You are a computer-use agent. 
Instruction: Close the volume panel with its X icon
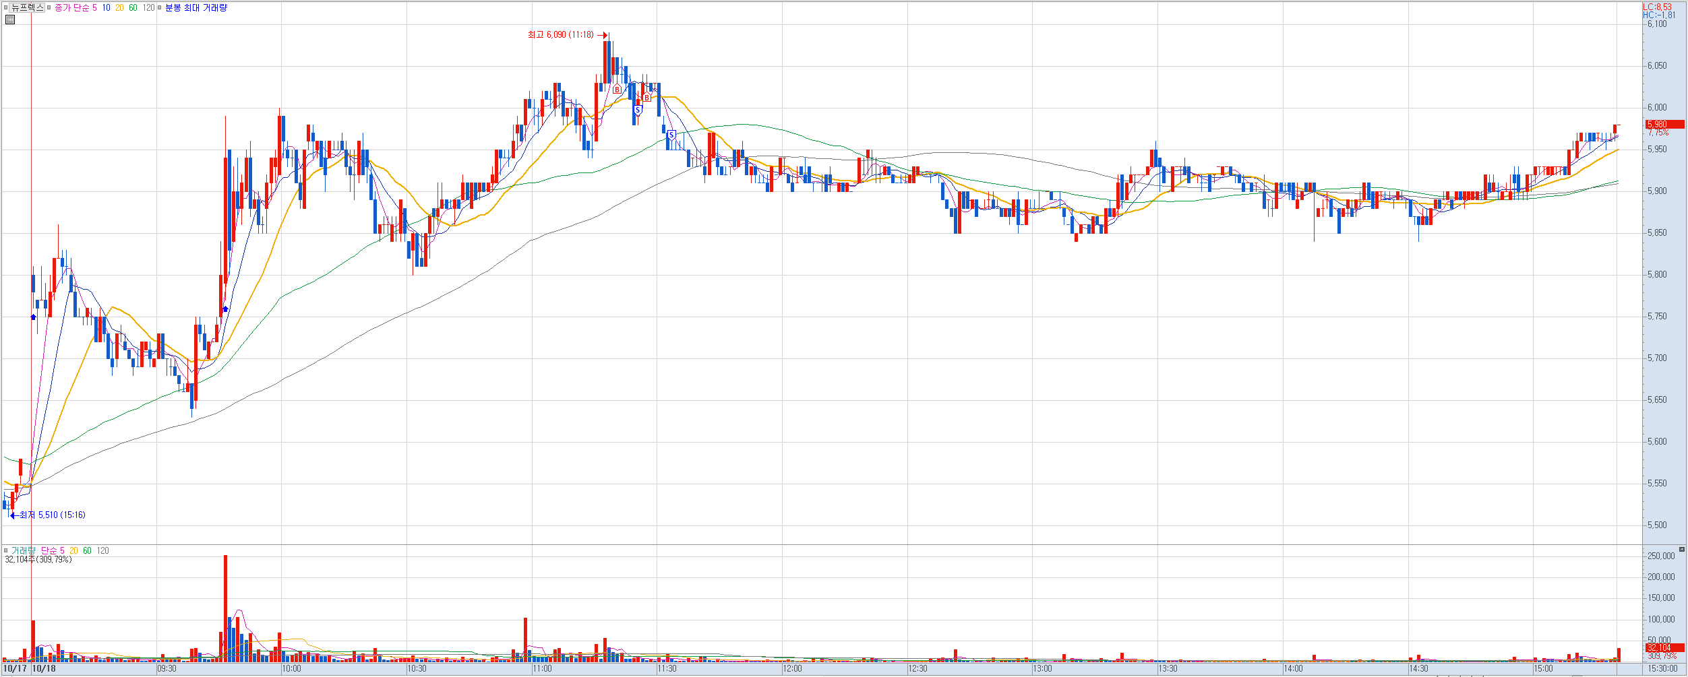pyautogui.click(x=1681, y=549)
